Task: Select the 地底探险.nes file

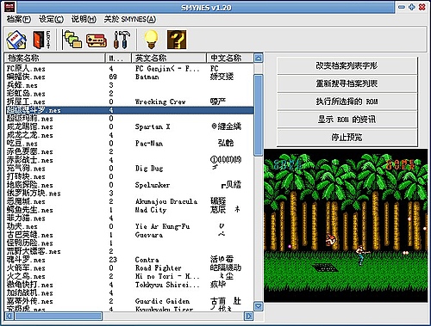Action: (30, 185)
